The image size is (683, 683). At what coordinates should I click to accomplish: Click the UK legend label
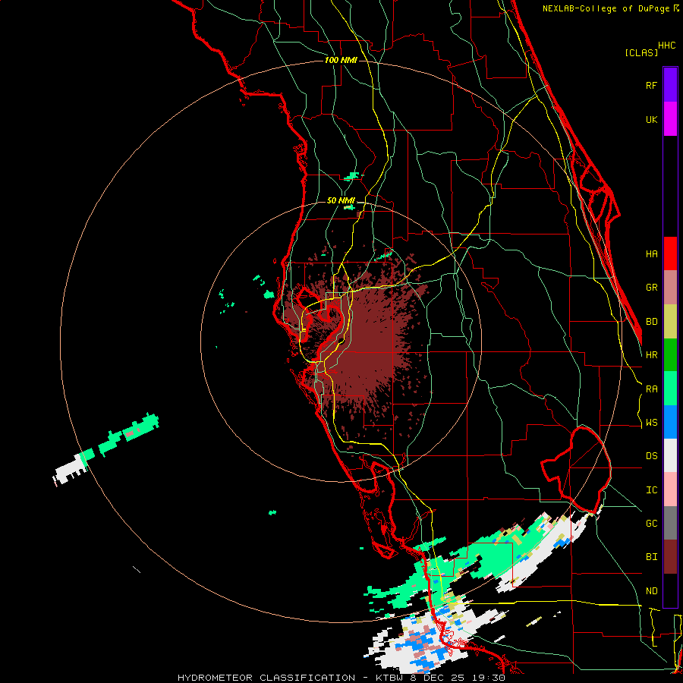652,119
